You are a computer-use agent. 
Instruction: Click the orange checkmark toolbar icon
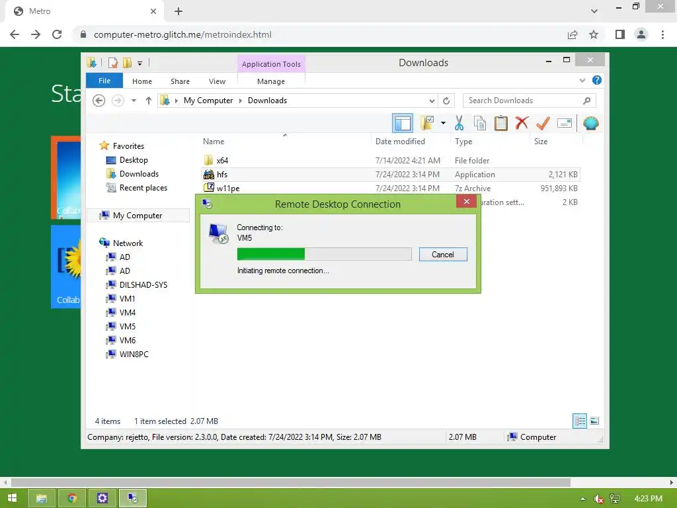543,123
